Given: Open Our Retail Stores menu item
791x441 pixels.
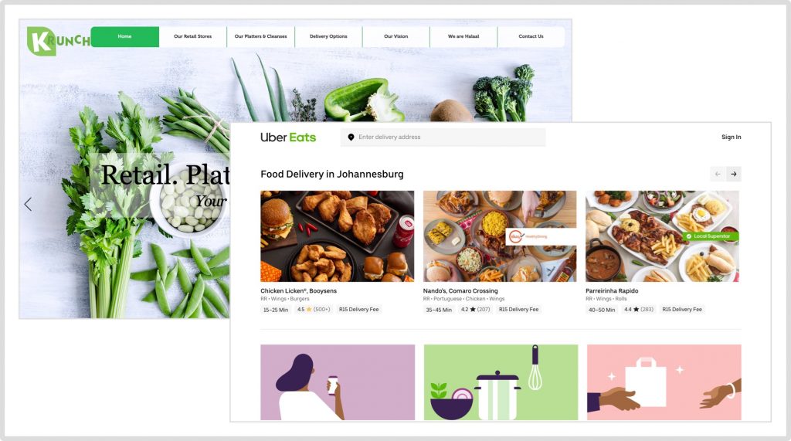Looking at the screenshot, I should pyautogui.click(x=192, y=36).
